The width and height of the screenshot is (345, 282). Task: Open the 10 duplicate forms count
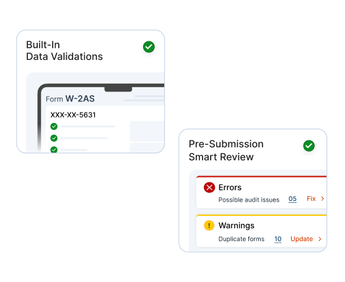coord(277,239)
